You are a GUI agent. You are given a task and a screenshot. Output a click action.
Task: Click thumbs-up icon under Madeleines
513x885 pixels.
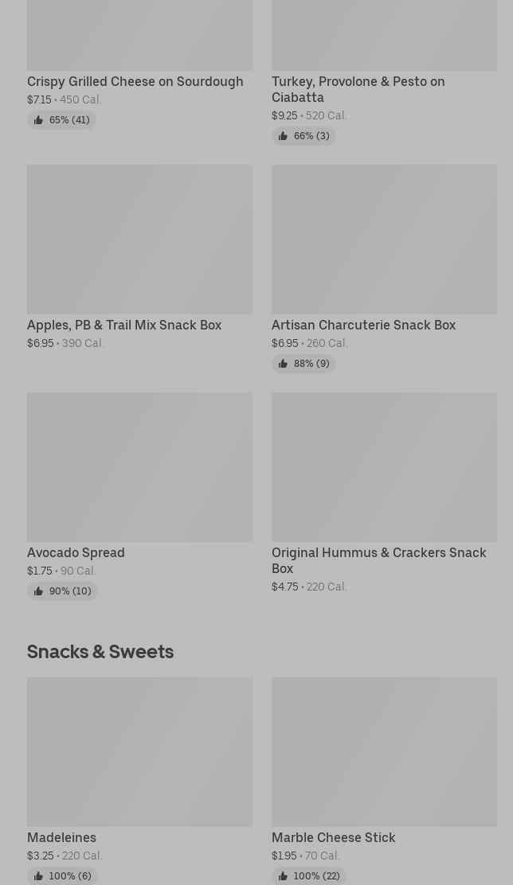38,876
